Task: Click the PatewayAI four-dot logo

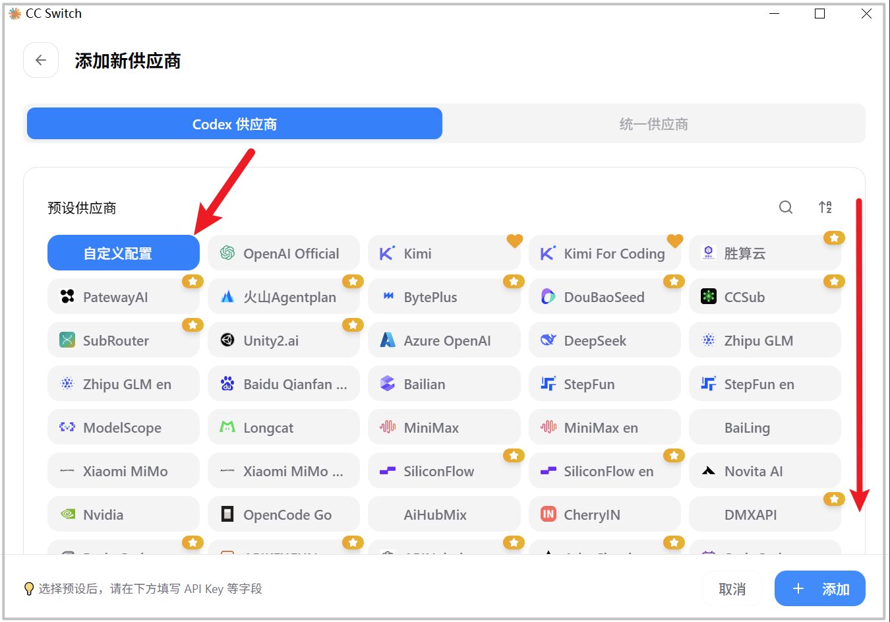Action: point(67,297)
